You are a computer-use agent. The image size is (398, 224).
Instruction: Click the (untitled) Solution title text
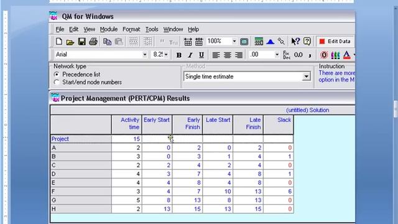tap(307, 110)
